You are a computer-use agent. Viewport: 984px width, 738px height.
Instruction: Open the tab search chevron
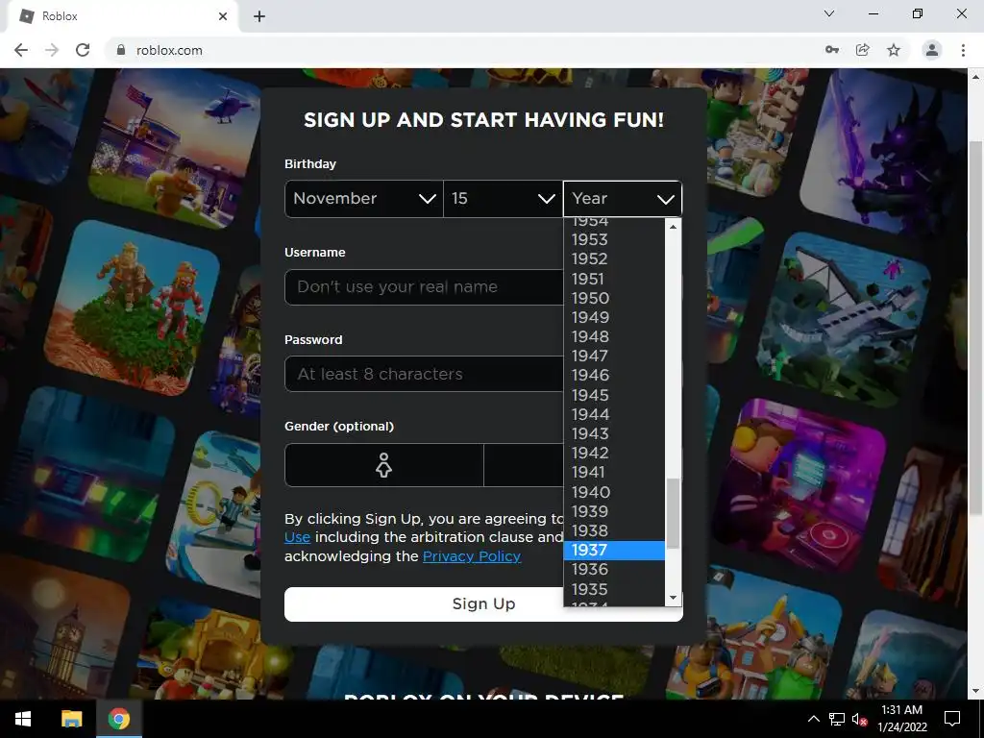[829, 13]
